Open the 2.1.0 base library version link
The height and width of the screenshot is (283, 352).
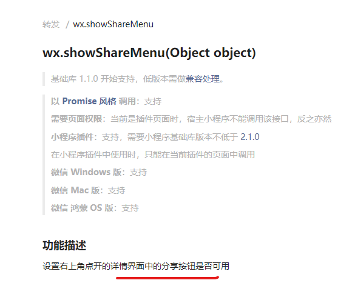[250, 137]
